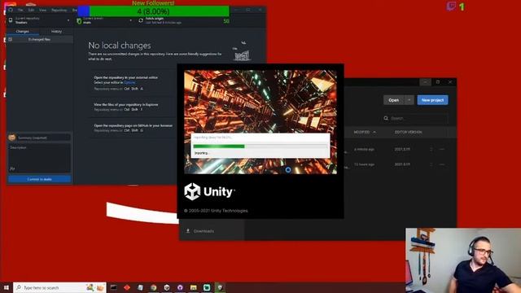This screenshot has width=521, height=293.
Task: Click the Open button in Unity Hub
Action: (x=394, y=100)
